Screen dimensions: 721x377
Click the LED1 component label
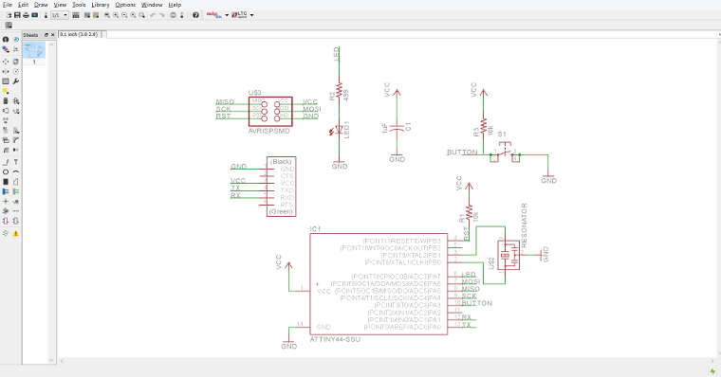(x=346, y=130)
